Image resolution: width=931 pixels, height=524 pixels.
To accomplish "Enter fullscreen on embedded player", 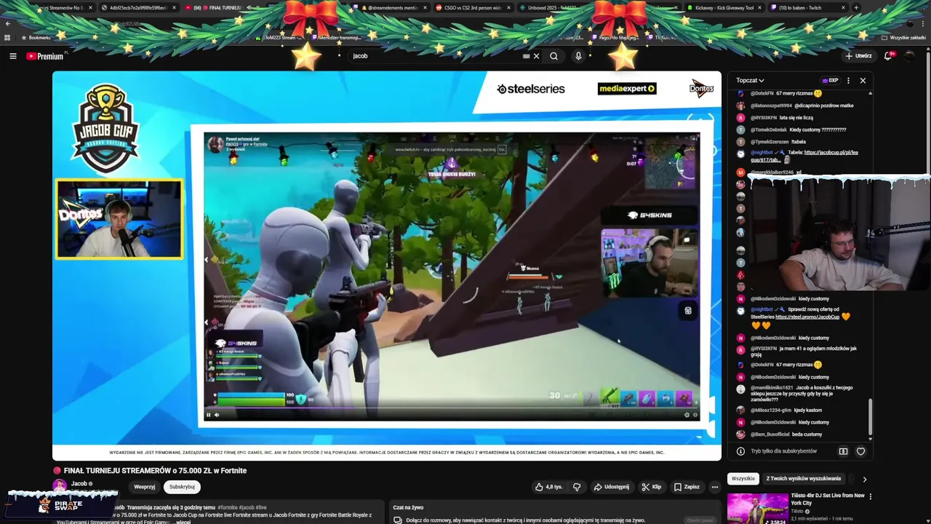I will (x=695, y=415).
